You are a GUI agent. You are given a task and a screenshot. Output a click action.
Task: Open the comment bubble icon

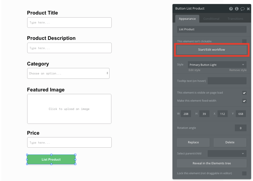click(242, 9)
